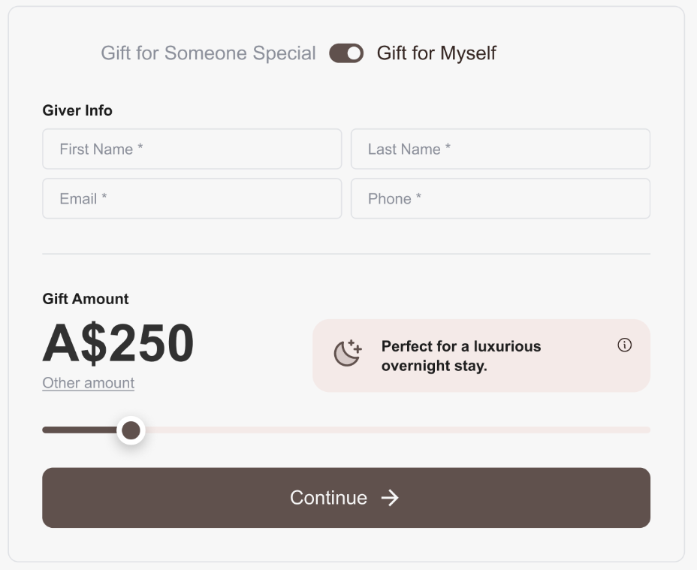Click the gift amount slider handle
The width and height of the screenshot is (697, 570).
(x=131, y=430)
